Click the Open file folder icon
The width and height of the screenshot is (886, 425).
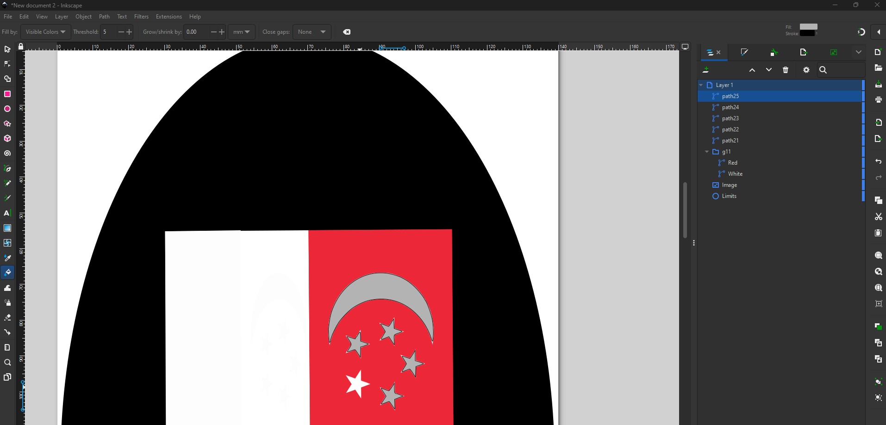(878, 68)
